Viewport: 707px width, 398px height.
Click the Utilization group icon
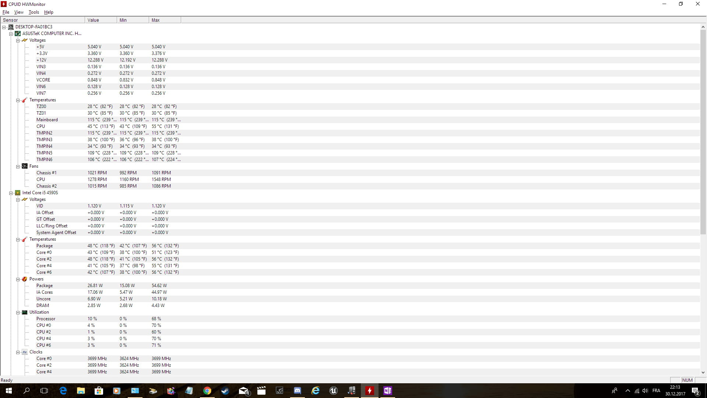[x=25, y=312]
